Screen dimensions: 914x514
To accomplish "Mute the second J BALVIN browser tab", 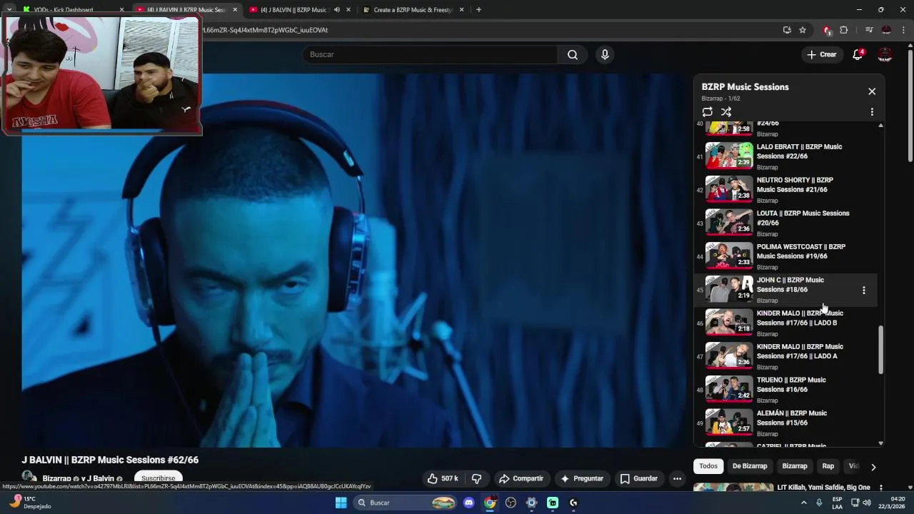I will coord(336,10).
